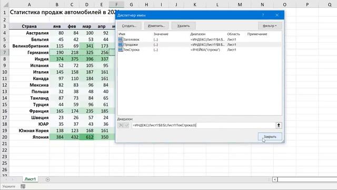Click the Продажи name icon
This screenshot has height=190, width=337.
point(121,44)
